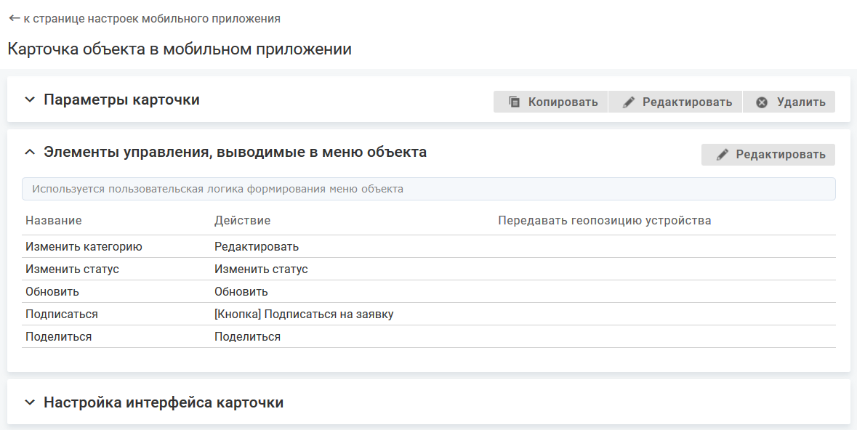Click the Название column header

53,220
